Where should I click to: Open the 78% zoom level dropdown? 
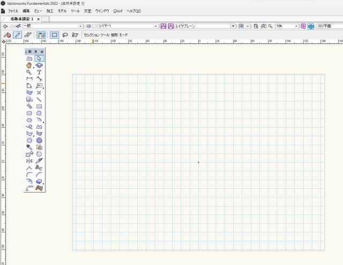click(x=286, y=25)
